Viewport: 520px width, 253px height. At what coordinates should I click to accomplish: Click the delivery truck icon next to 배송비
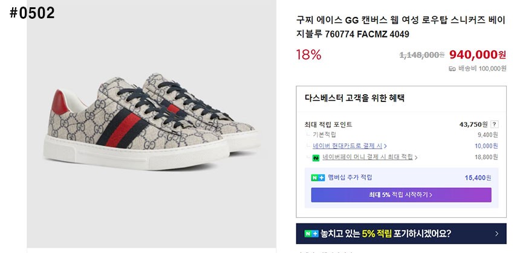point(452,68)
